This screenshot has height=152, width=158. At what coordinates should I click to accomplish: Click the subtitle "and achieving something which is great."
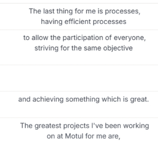coord(84,99)
